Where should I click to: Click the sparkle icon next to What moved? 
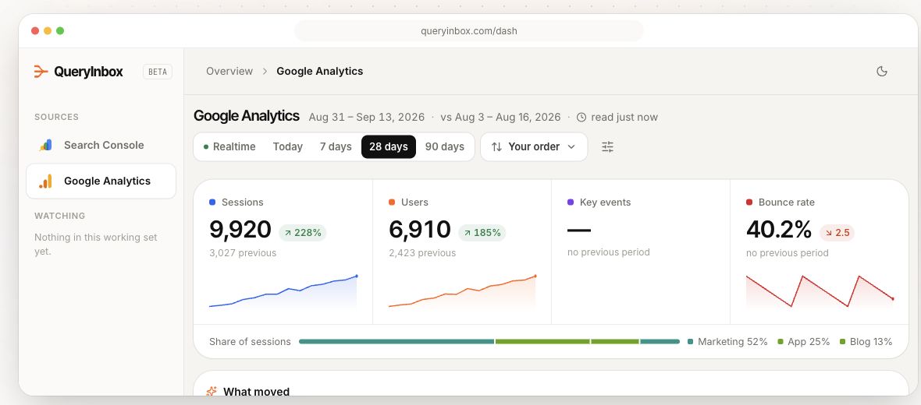tap(212, 392)
